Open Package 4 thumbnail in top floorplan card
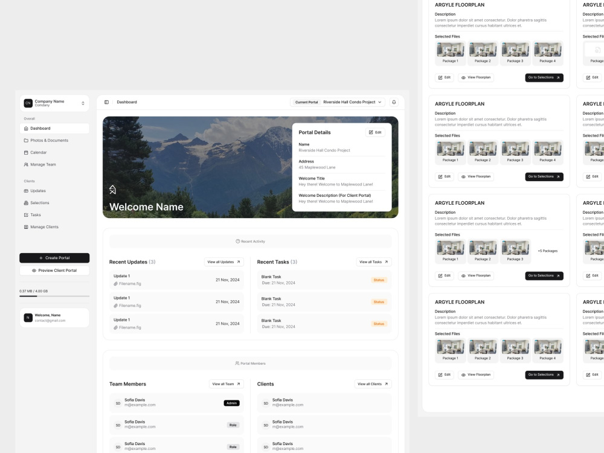The image size is (604, 453). [547, 53]
